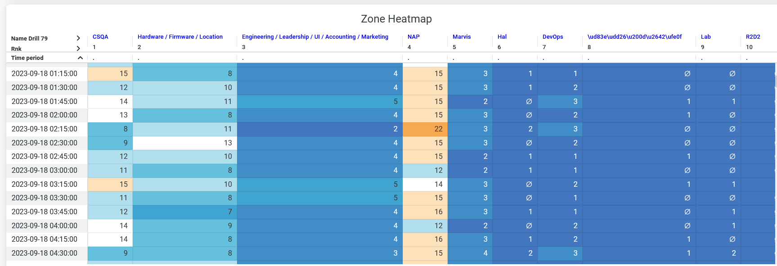Open the CSQA column link
Screen dimensions: 777x266
100,37
